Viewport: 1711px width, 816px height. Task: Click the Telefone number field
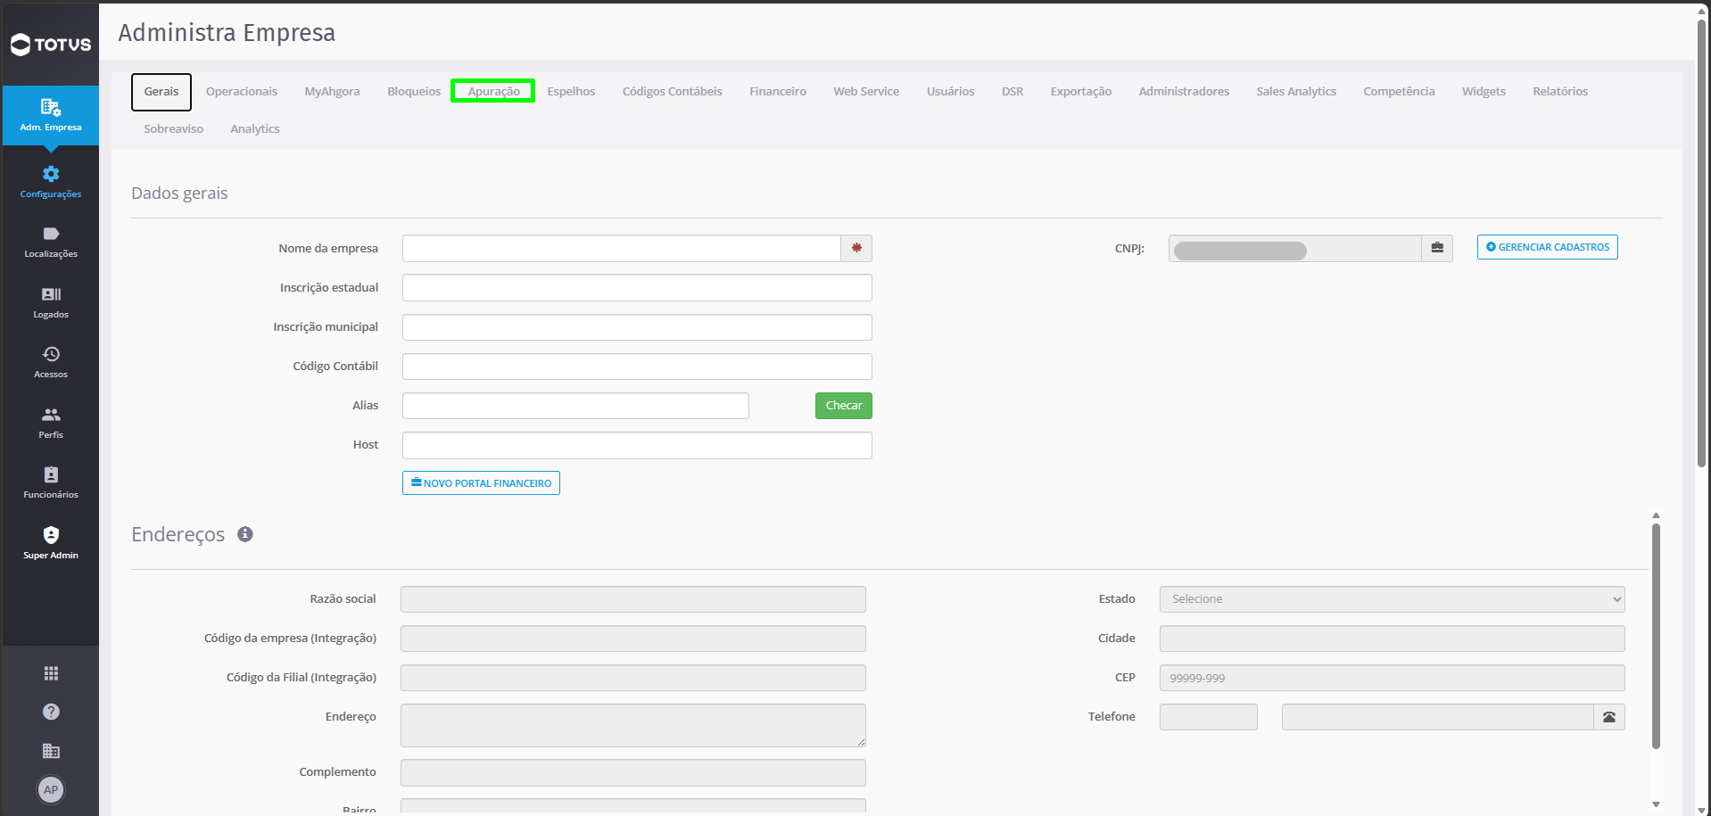[1438, 717]
